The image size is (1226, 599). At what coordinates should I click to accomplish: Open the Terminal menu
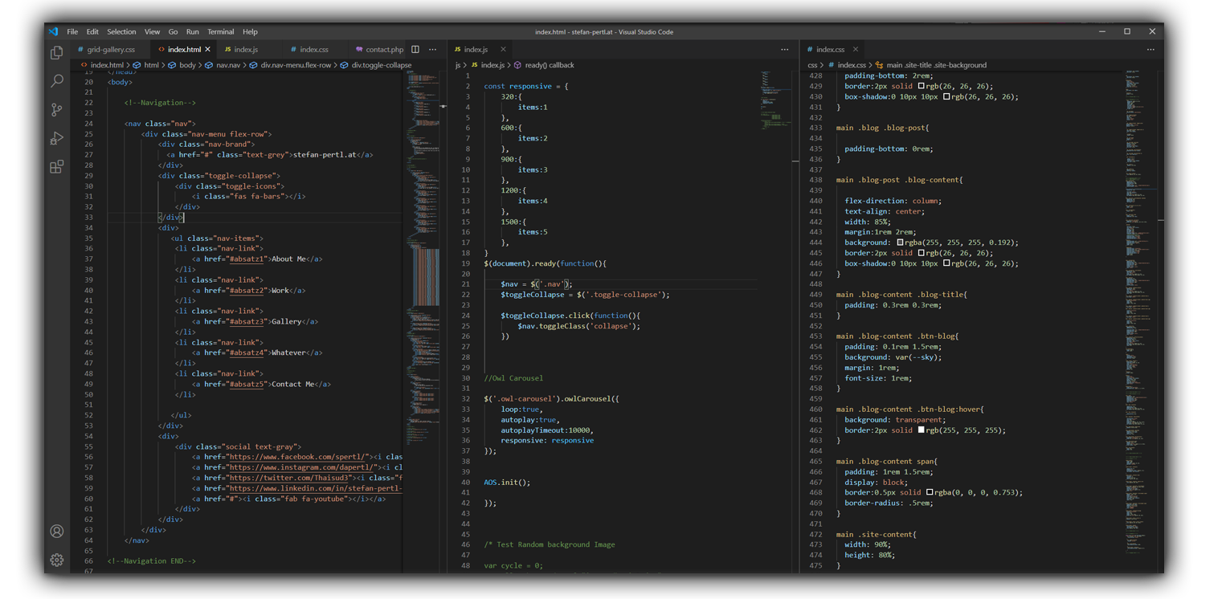pos(220,32)
